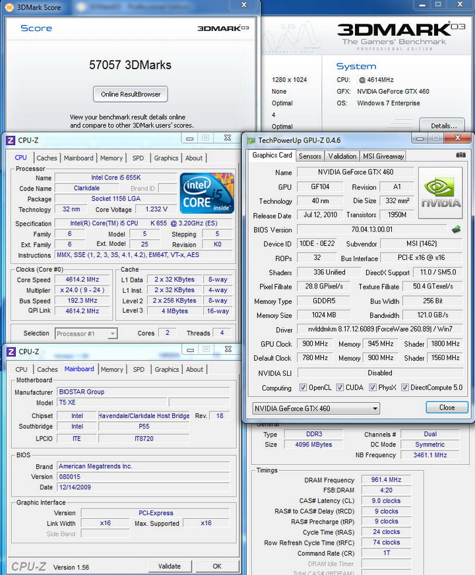The height and width of the screenshot is (575, 475).
Task: Switch to CPU tab in lower CPU-Z window
Action: tap(21, 370)
